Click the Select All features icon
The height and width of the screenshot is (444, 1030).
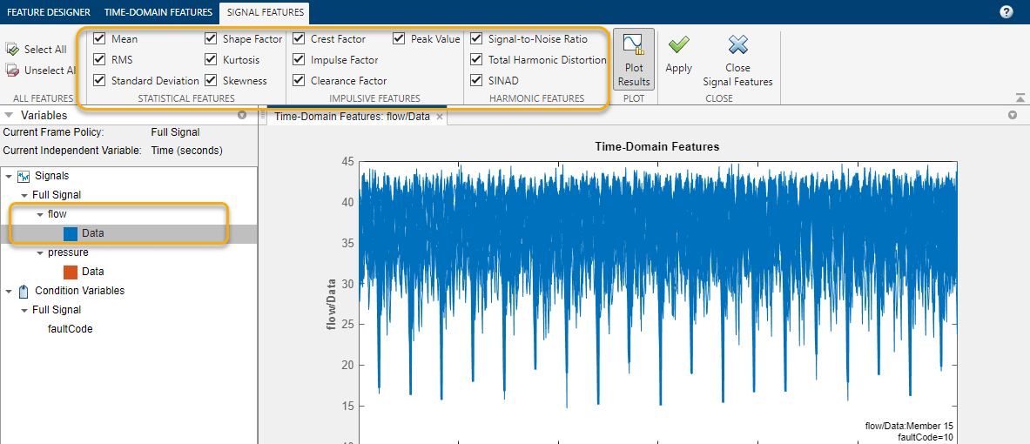[12, 50]
